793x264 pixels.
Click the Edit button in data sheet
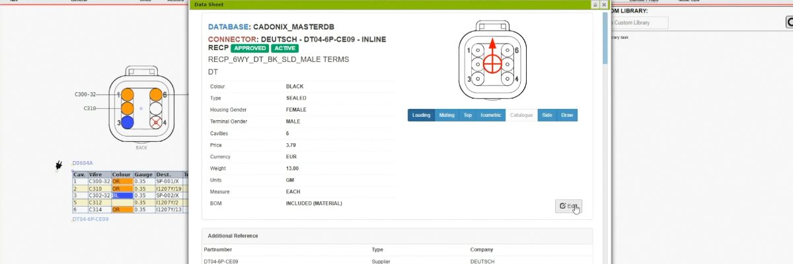(568, 206)
